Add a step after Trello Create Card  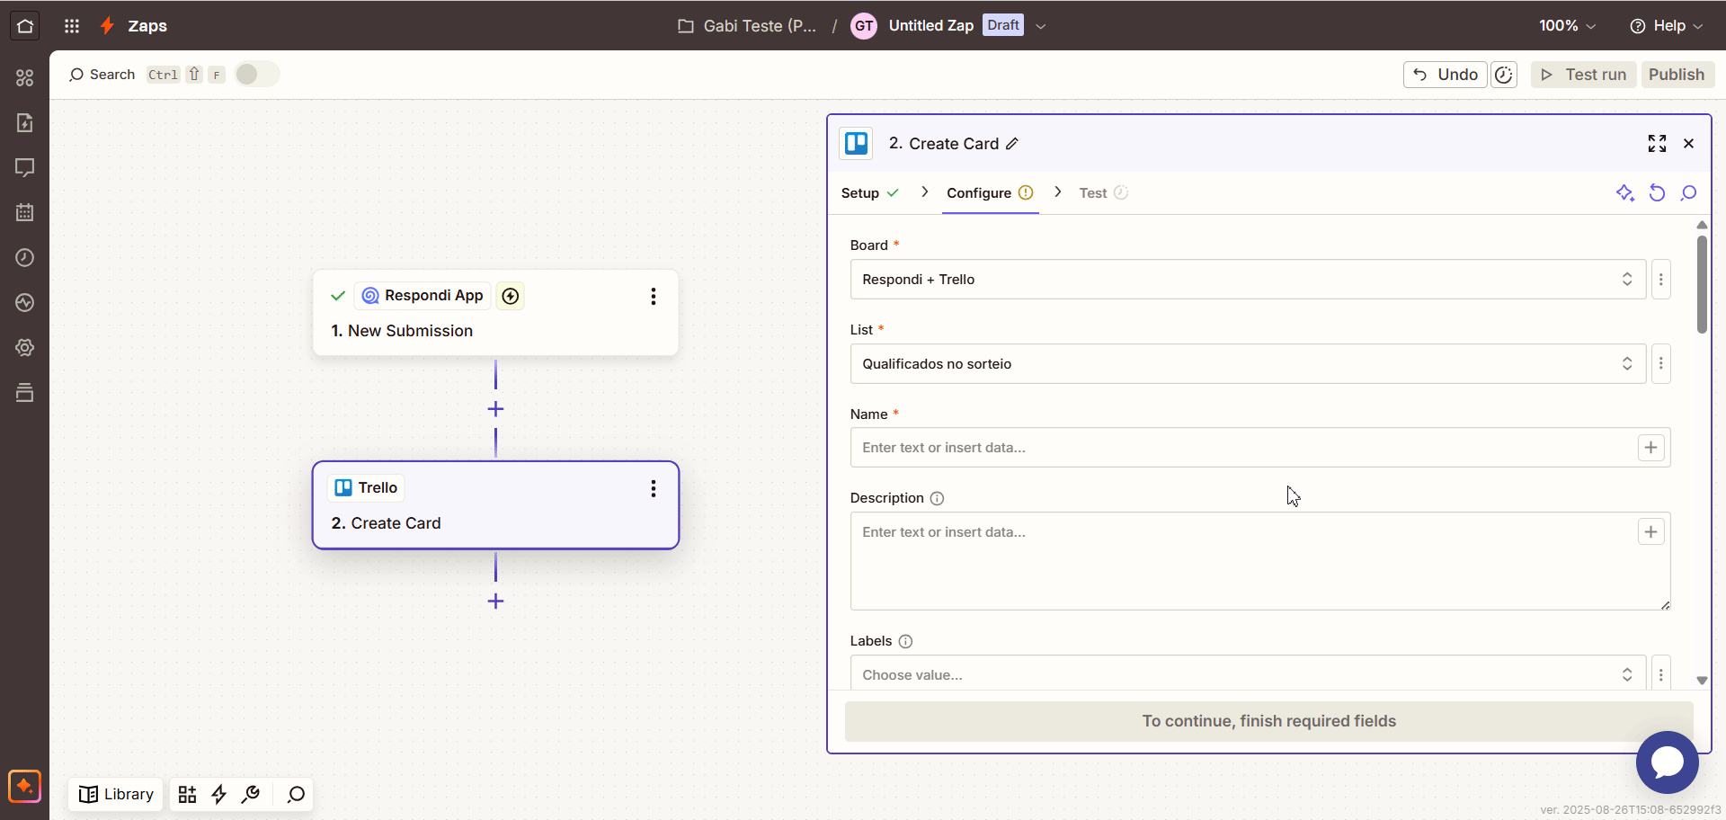coord(495,602)
